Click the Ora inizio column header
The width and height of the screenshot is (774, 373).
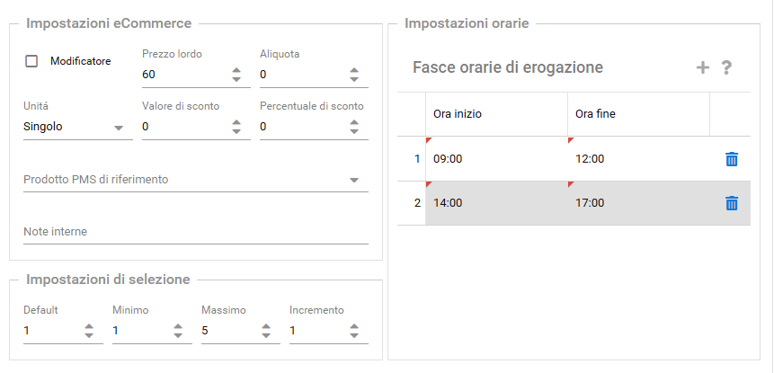(x=495, y=114)
